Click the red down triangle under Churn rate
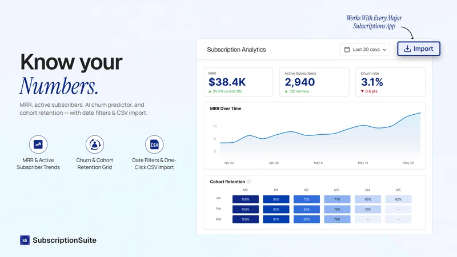457x257 pixels. tap(362, 91)
